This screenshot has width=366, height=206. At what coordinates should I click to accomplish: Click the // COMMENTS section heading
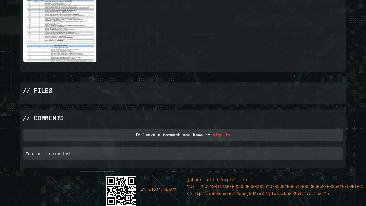(x=43, y=118)
